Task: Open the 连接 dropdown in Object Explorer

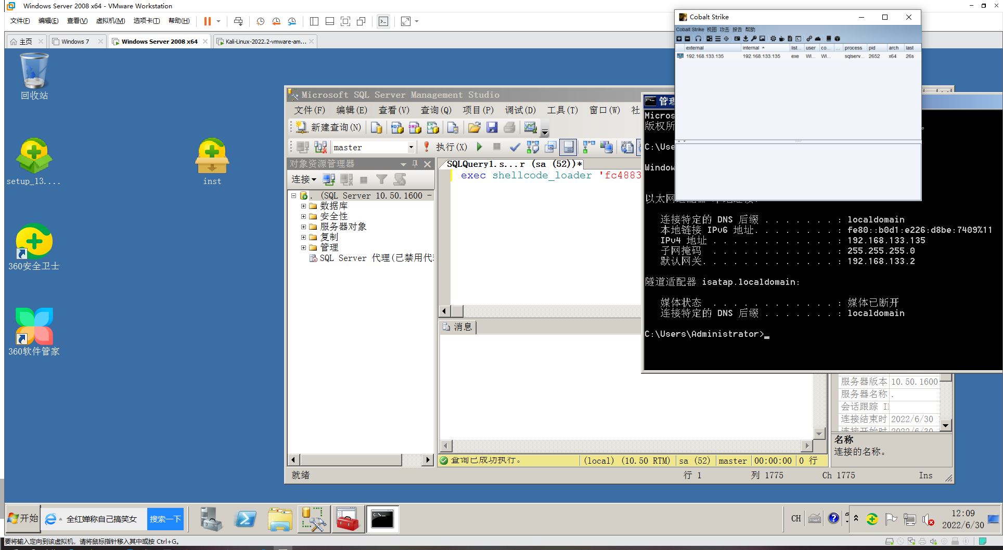Action: (304, 179)
